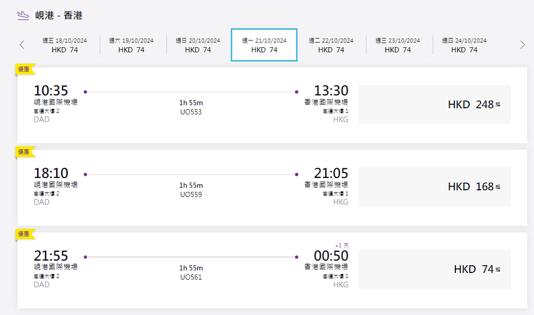Screen dimensions: 534x315
Task: Pick the 週四 24/10/2024 date tab
Action: point(464,45)
